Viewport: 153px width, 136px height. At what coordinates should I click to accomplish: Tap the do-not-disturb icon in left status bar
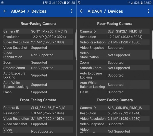coord(3,3)
